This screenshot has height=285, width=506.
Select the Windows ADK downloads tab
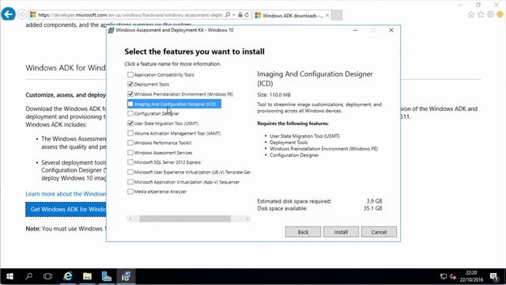click(x=292, y=15)
